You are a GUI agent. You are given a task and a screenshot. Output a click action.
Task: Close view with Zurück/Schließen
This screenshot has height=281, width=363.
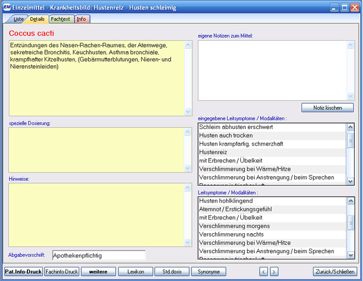point(335,272)
